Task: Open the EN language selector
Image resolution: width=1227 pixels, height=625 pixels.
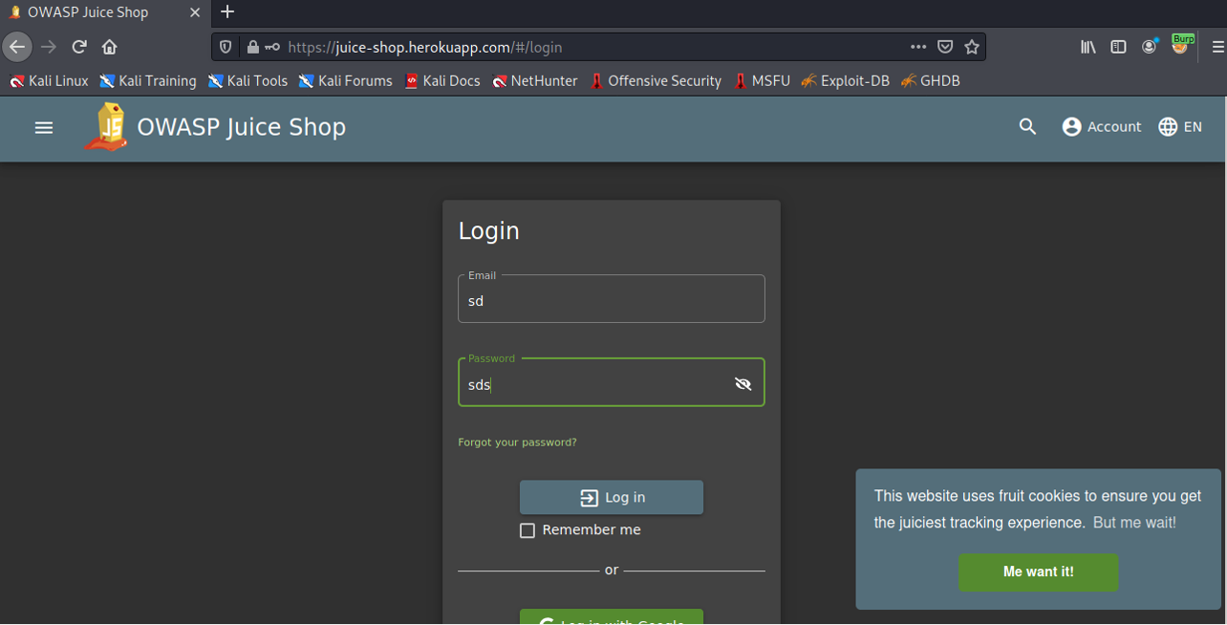Action: pyautogui.click(x=1180, y=127)
